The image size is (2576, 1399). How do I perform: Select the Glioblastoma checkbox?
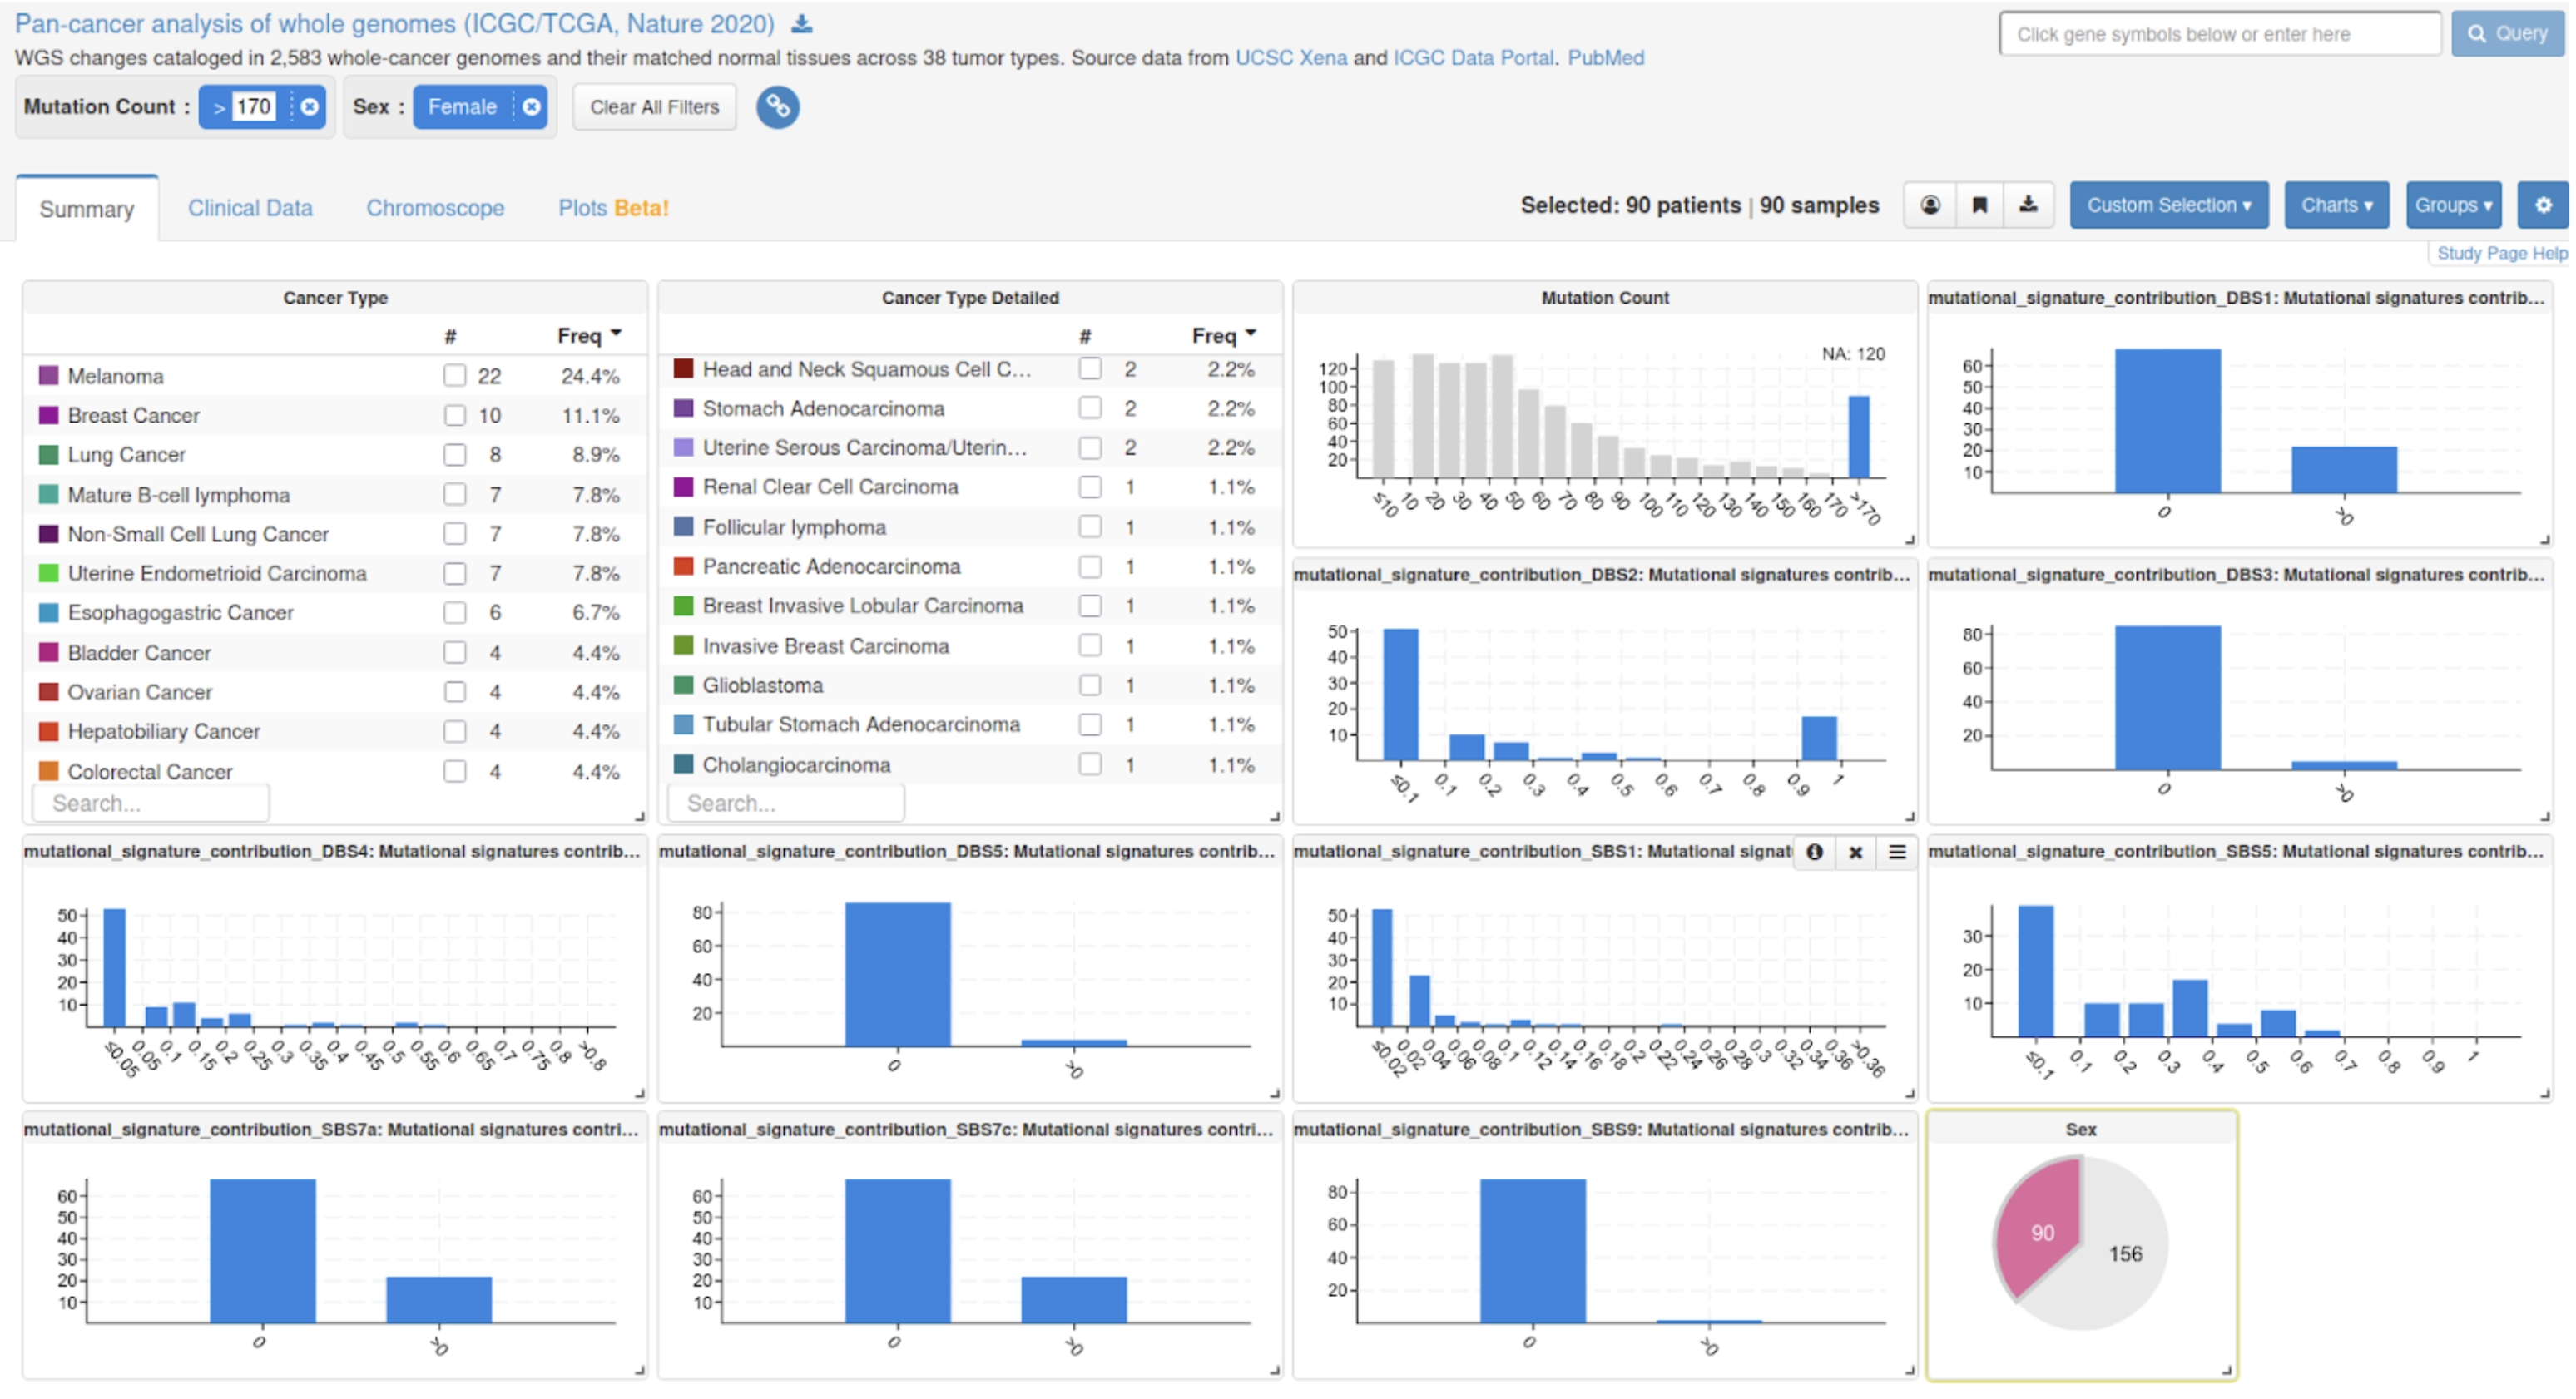tap(1090, 685)
